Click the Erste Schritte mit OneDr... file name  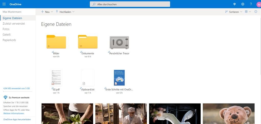[x=119, y=89]
